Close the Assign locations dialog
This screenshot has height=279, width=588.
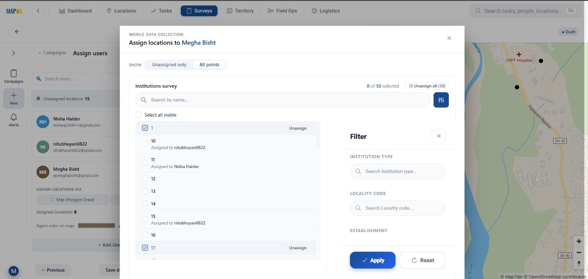click(x=449, y=38)
